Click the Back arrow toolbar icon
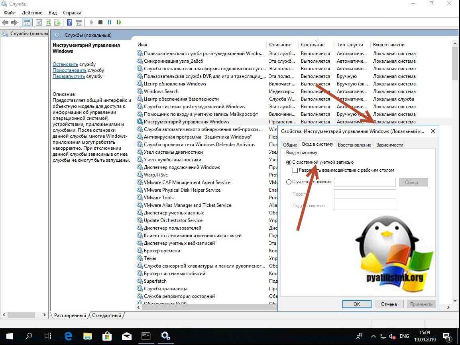This screenshot has height=345, width=460. tap(5, 22)
